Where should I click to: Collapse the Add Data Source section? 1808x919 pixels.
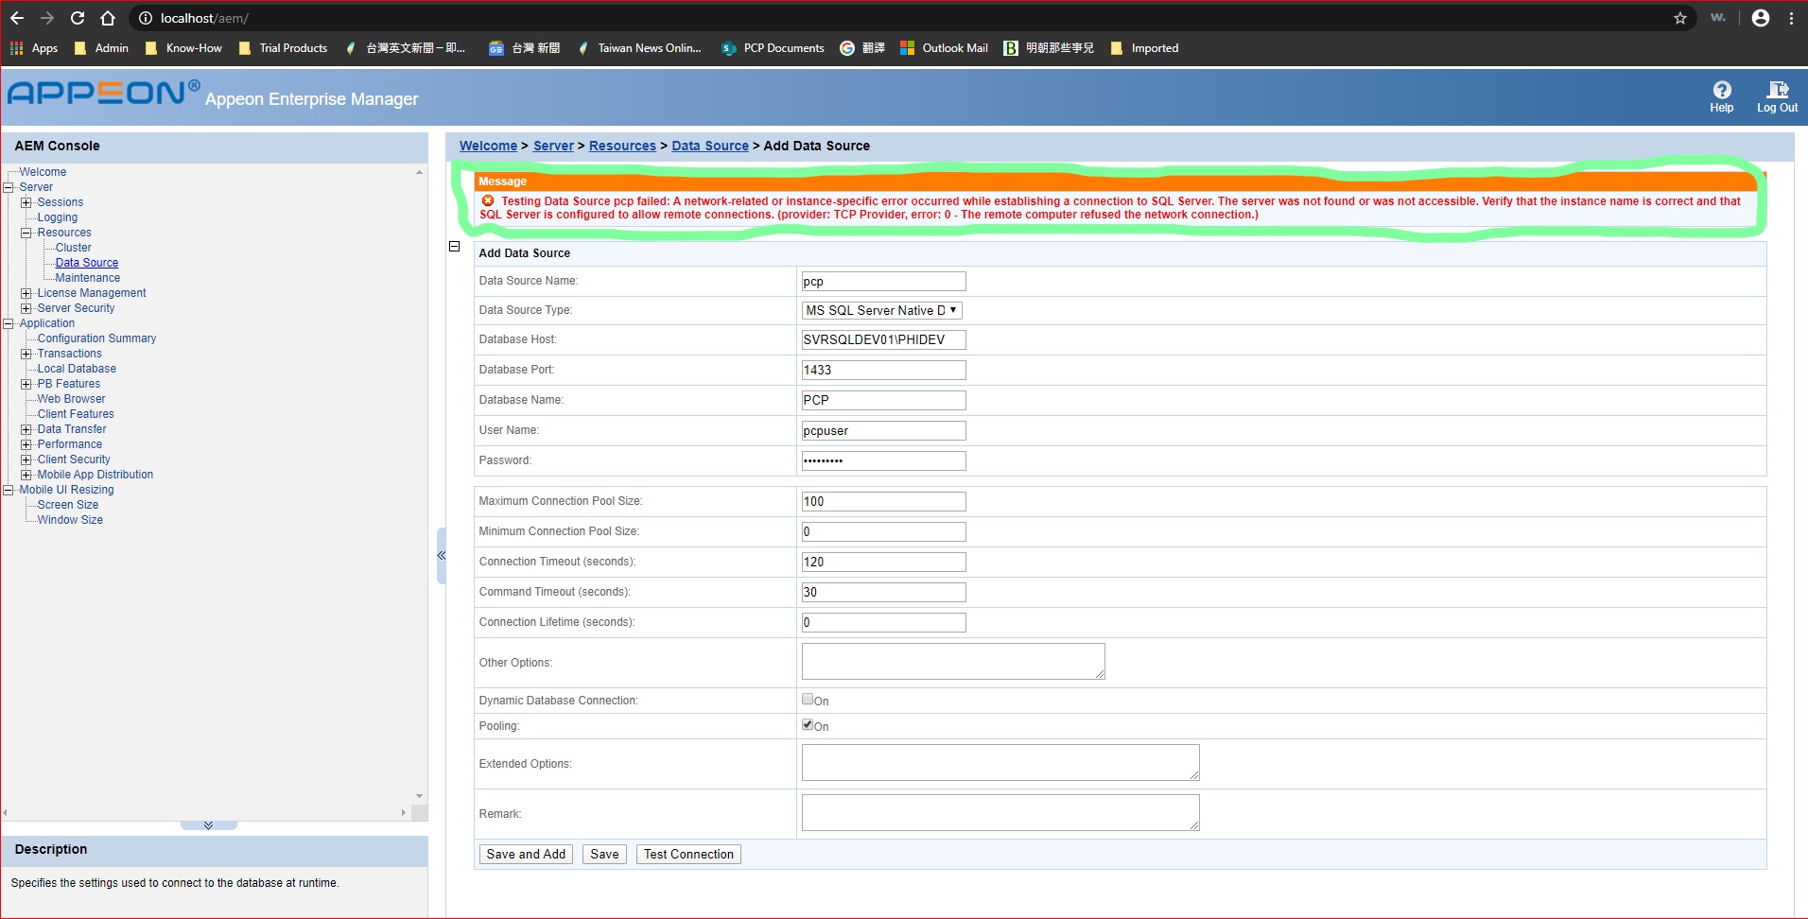coord(454,247)
